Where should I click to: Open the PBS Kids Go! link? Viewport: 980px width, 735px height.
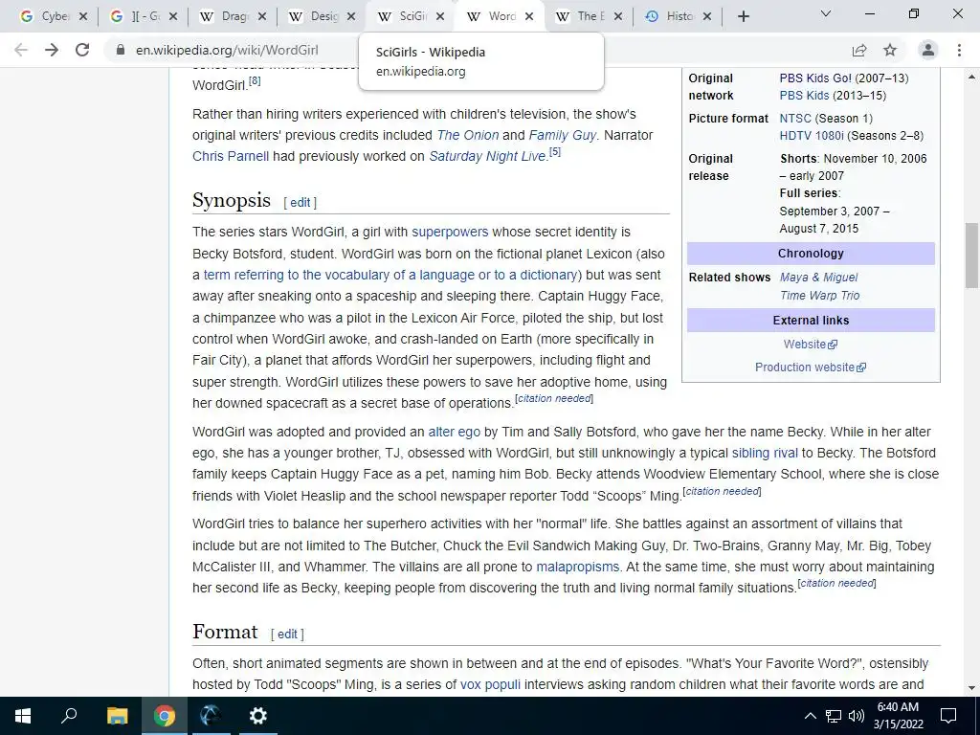[815, 78]
